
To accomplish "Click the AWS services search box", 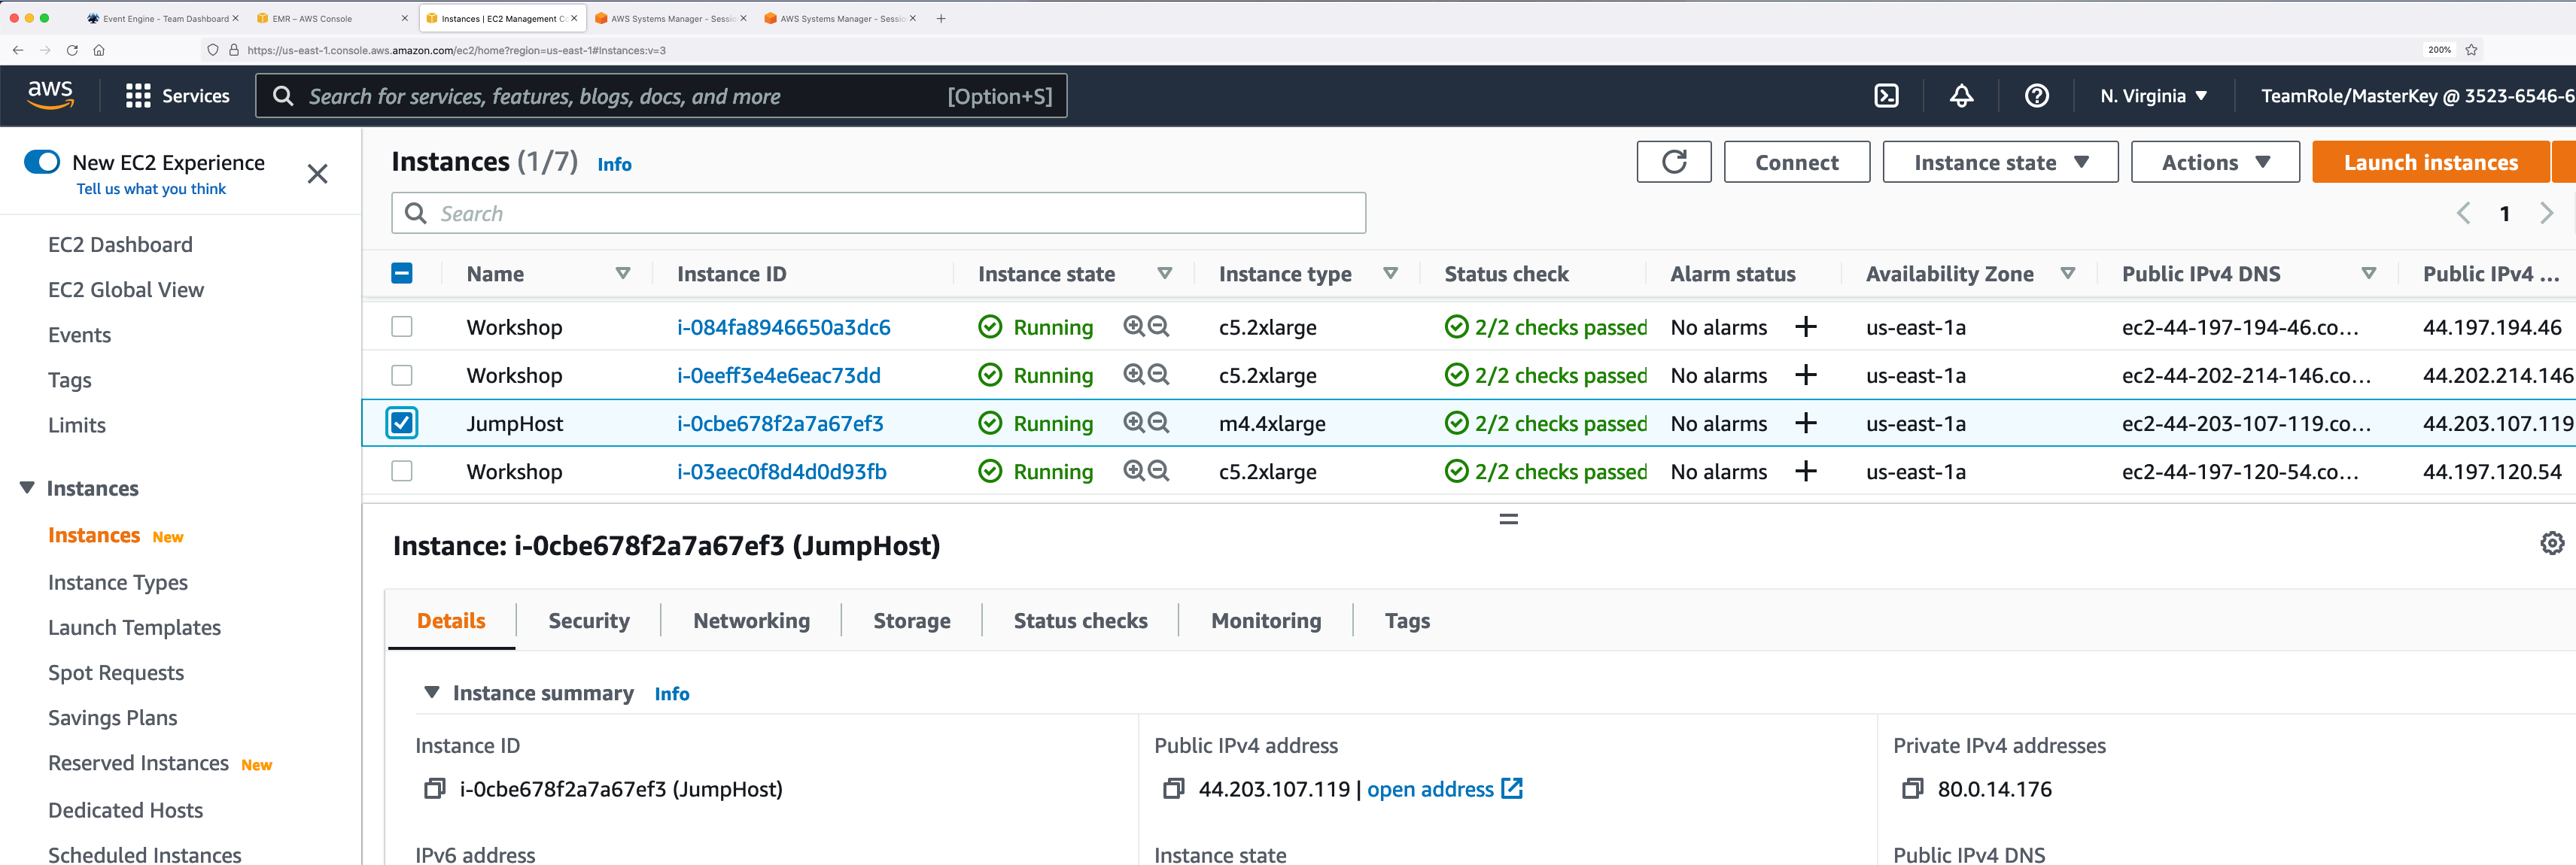I will (x=661, y=96).
